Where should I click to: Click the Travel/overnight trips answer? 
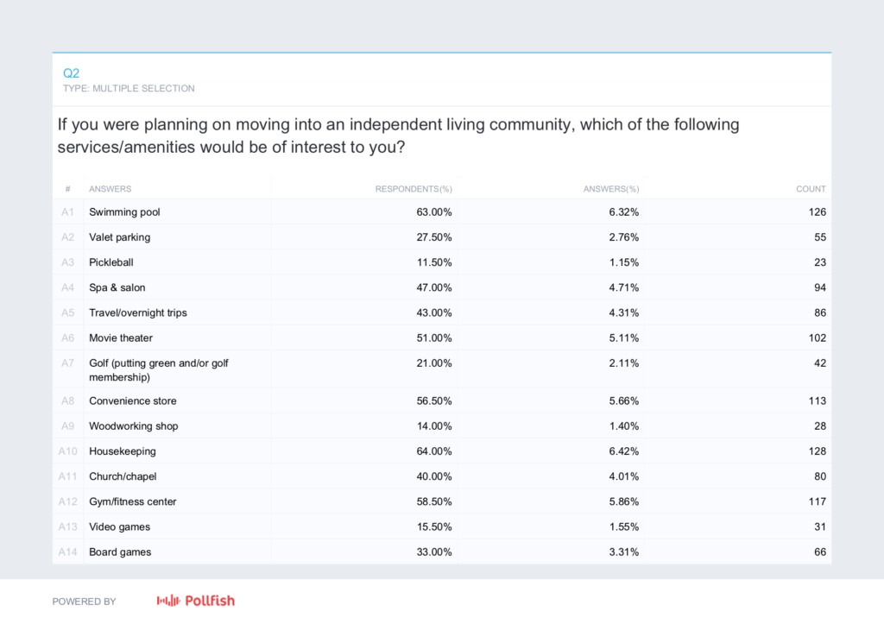pyautogui.click(x=137, y=312)
